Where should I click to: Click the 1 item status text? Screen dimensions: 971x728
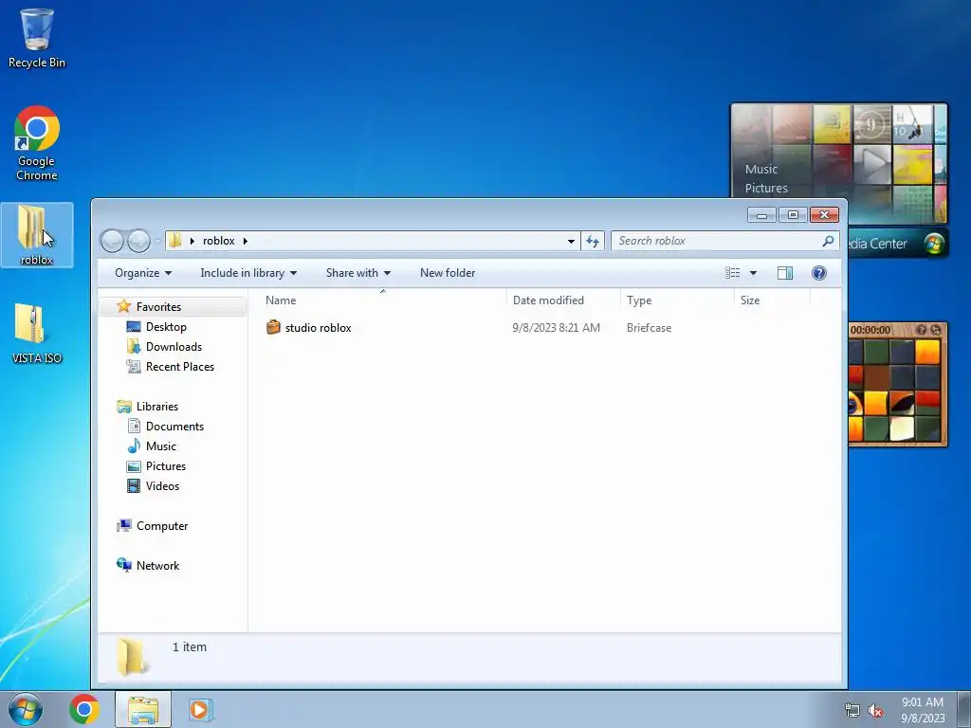(190, 646)
